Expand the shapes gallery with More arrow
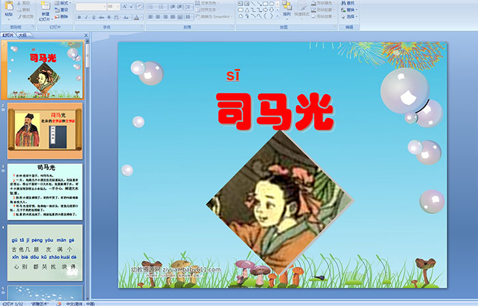This screenshot has width=478, height=306. (x=277, y=16)
